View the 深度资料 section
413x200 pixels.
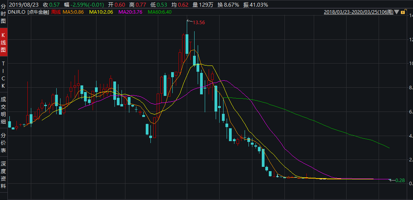[4, 175]
